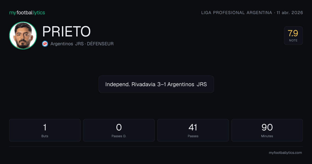Click the Minutes label under the 90
The height and width of the screenshot is (164, 312).
pos(267,136)
